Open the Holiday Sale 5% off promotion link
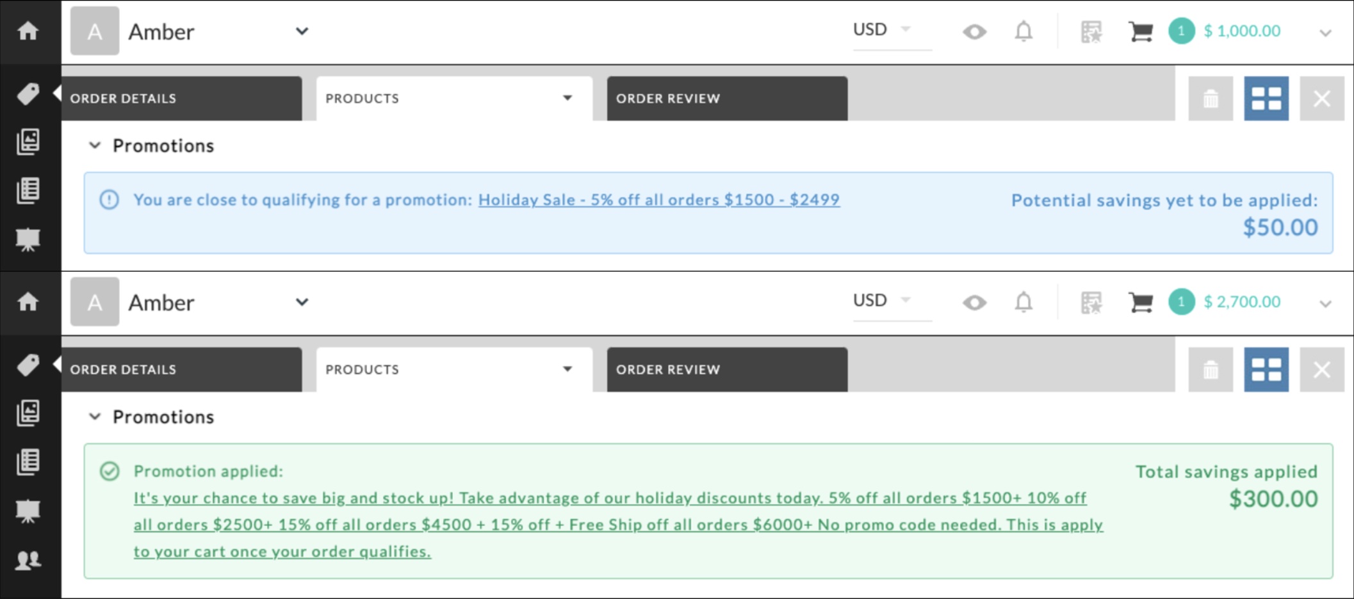The width and height of the screenshot is (1354, 599). [x=658, y=200]
